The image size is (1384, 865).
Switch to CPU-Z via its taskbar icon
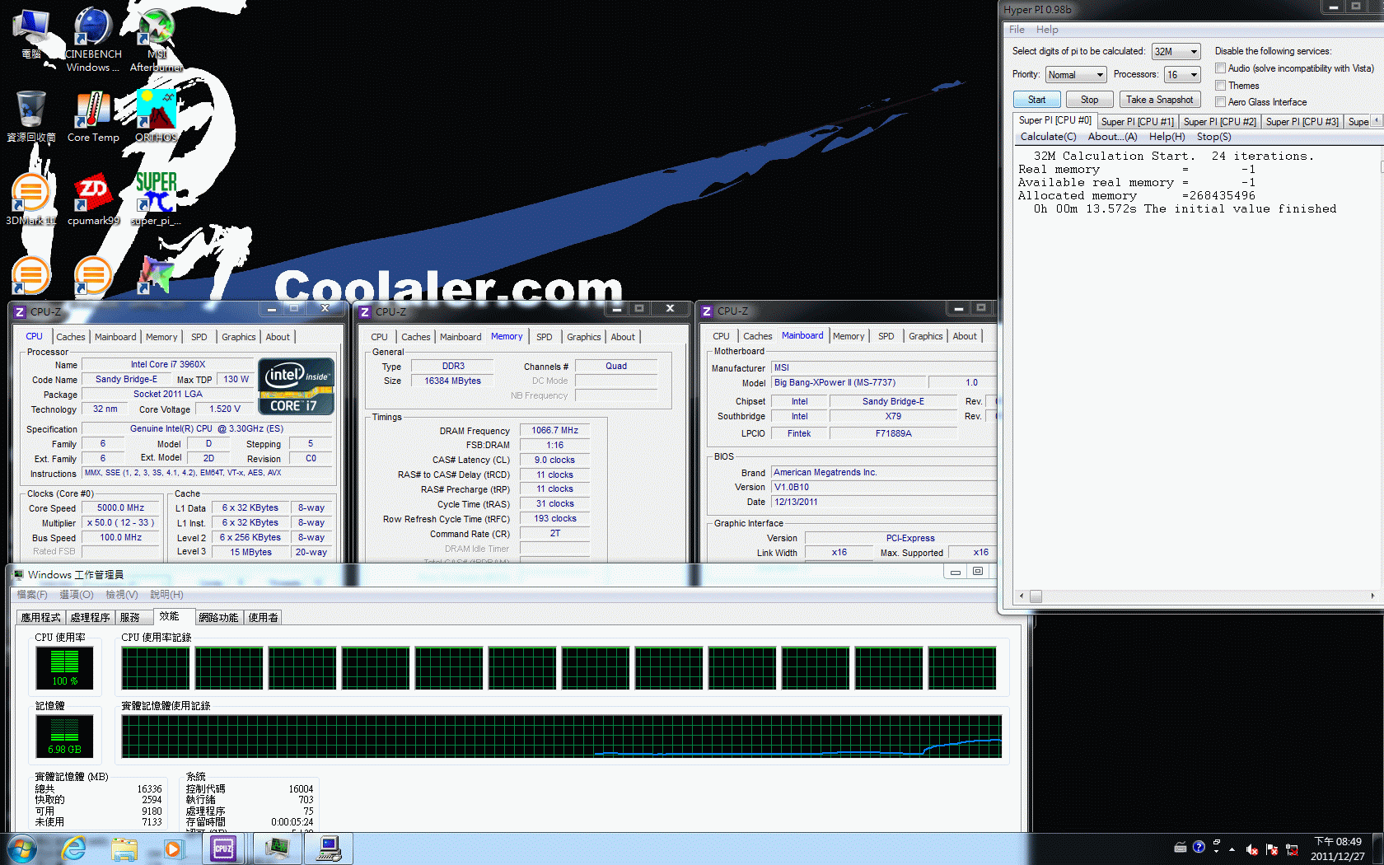click(223, 849)
